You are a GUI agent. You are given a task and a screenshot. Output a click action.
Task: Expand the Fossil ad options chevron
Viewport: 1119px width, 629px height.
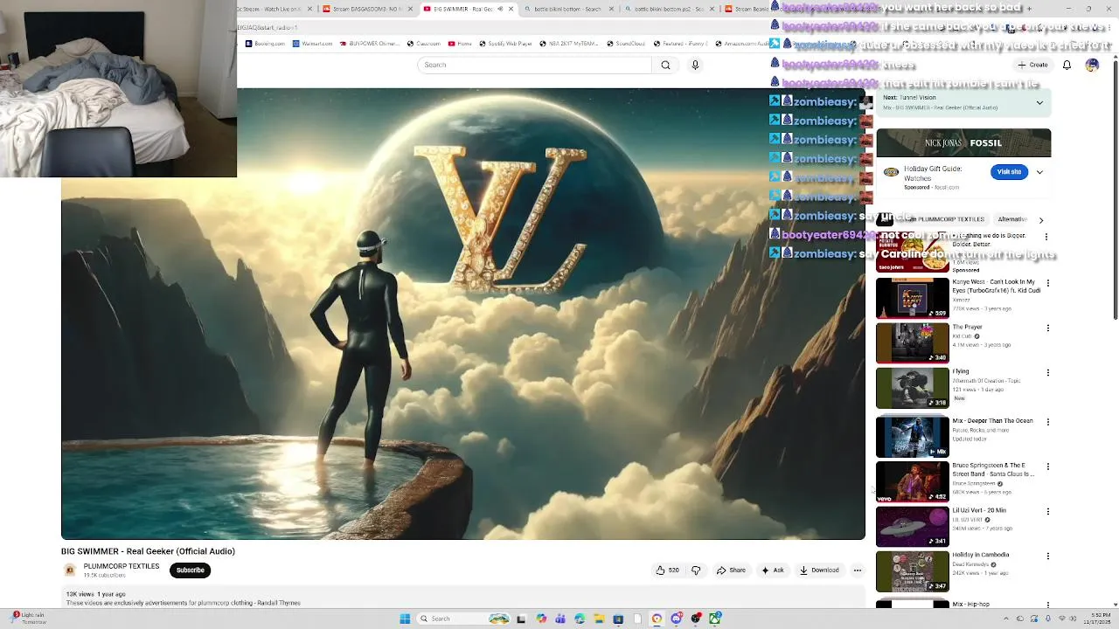[1039, 172]
